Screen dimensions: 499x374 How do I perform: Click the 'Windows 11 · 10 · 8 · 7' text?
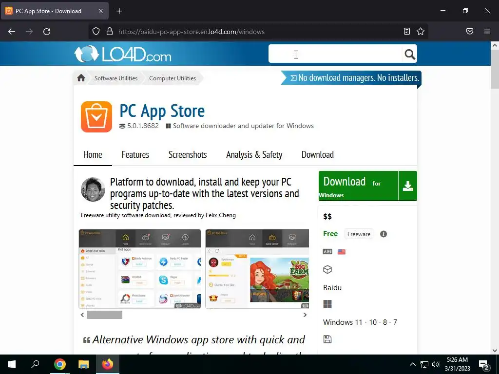click(x=360, y=322)
